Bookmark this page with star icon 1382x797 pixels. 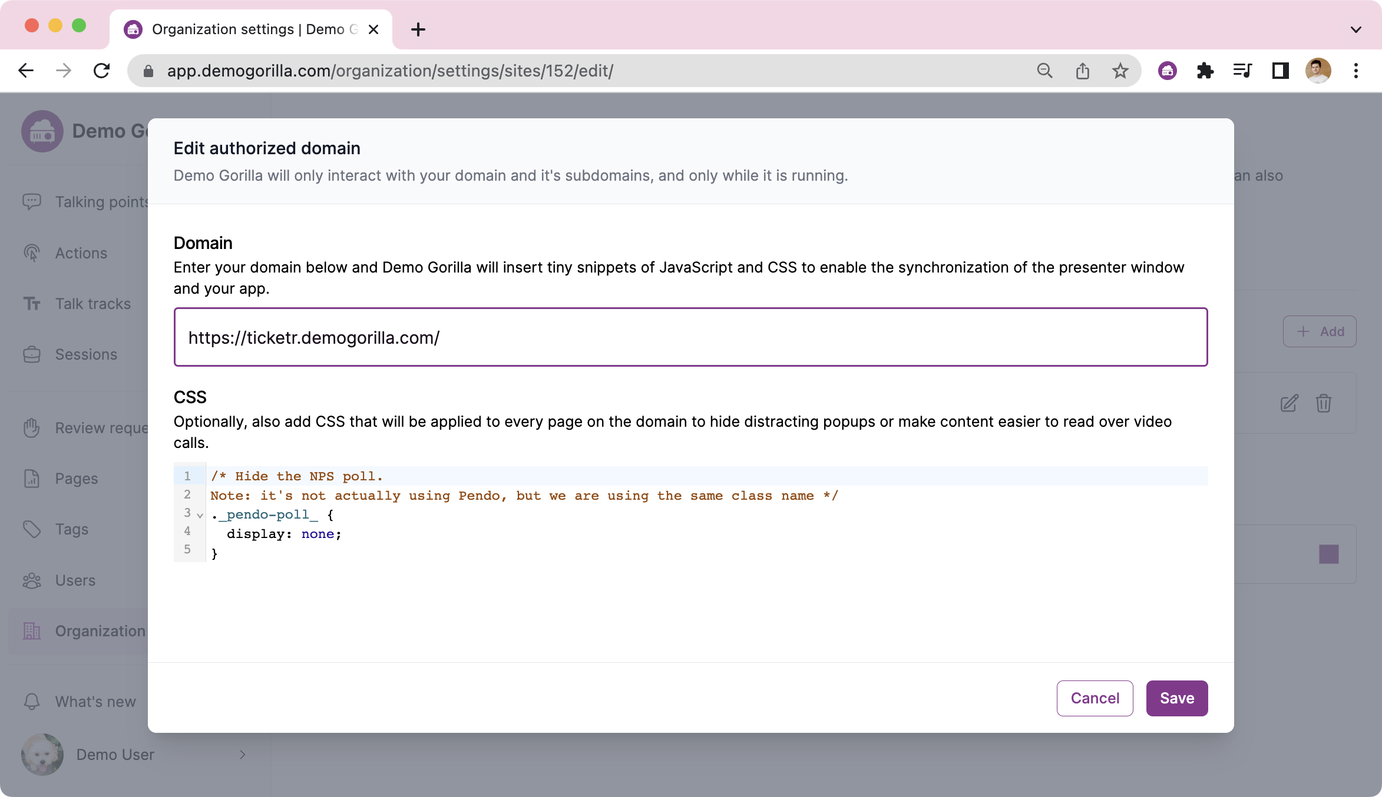click(1120, 71)
